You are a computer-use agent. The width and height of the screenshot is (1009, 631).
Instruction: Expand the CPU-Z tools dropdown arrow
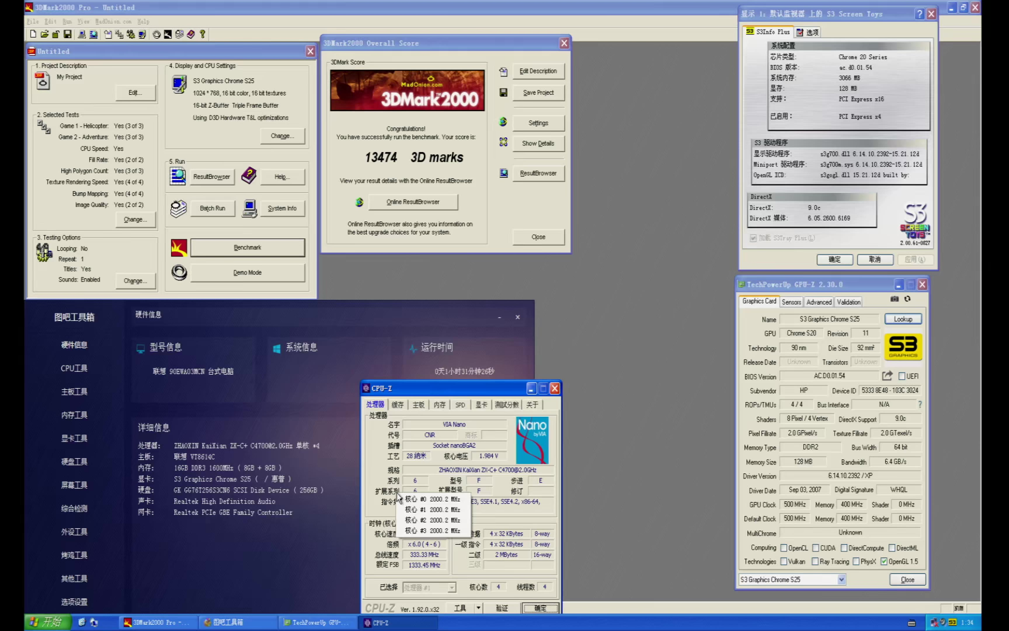(x=478, y=608)
